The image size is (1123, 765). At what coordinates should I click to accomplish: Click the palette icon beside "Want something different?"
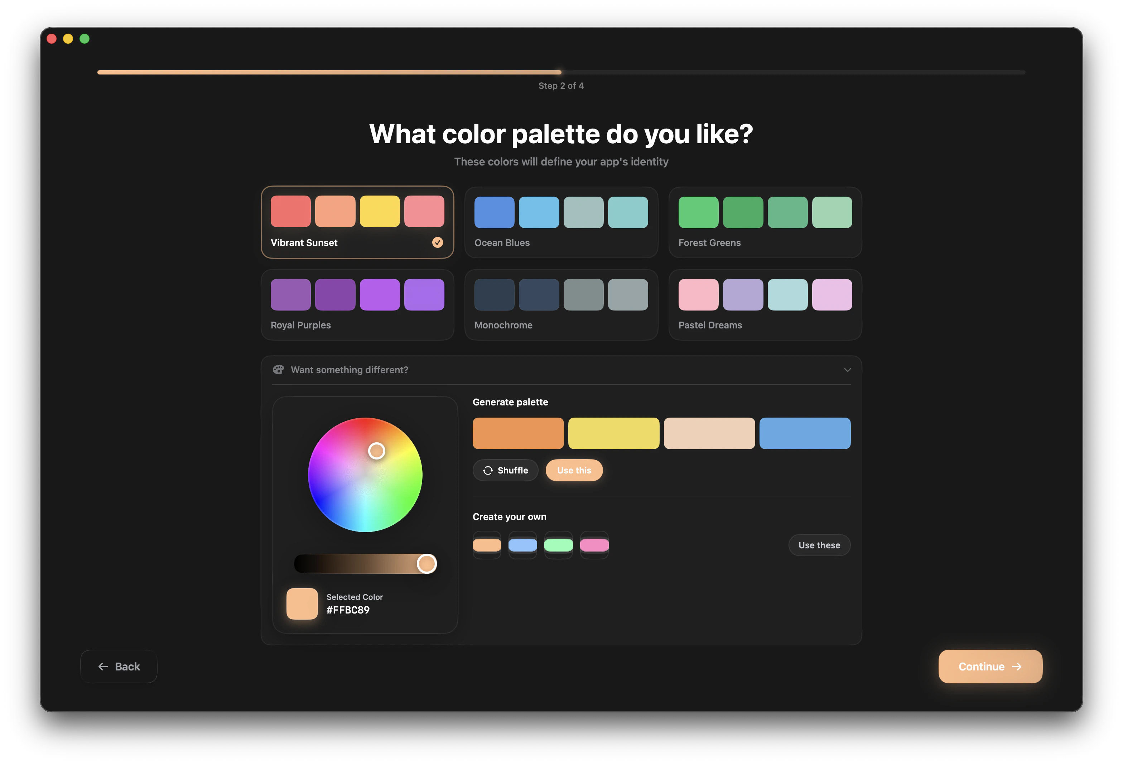coord(279,370)
